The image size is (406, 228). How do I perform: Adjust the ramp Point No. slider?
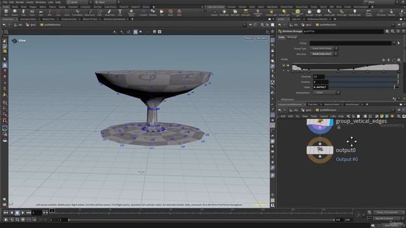coord(362,77)
